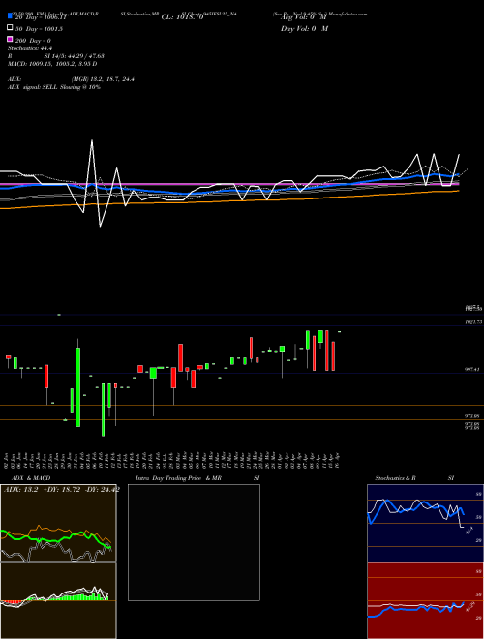484x639 pixels.
Task: Click the tall green candlestick near 31 Jan
Action: (x=77, y=386)
